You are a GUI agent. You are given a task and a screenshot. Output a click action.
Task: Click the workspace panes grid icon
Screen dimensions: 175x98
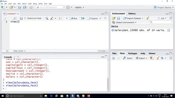[x=68, y=7]
